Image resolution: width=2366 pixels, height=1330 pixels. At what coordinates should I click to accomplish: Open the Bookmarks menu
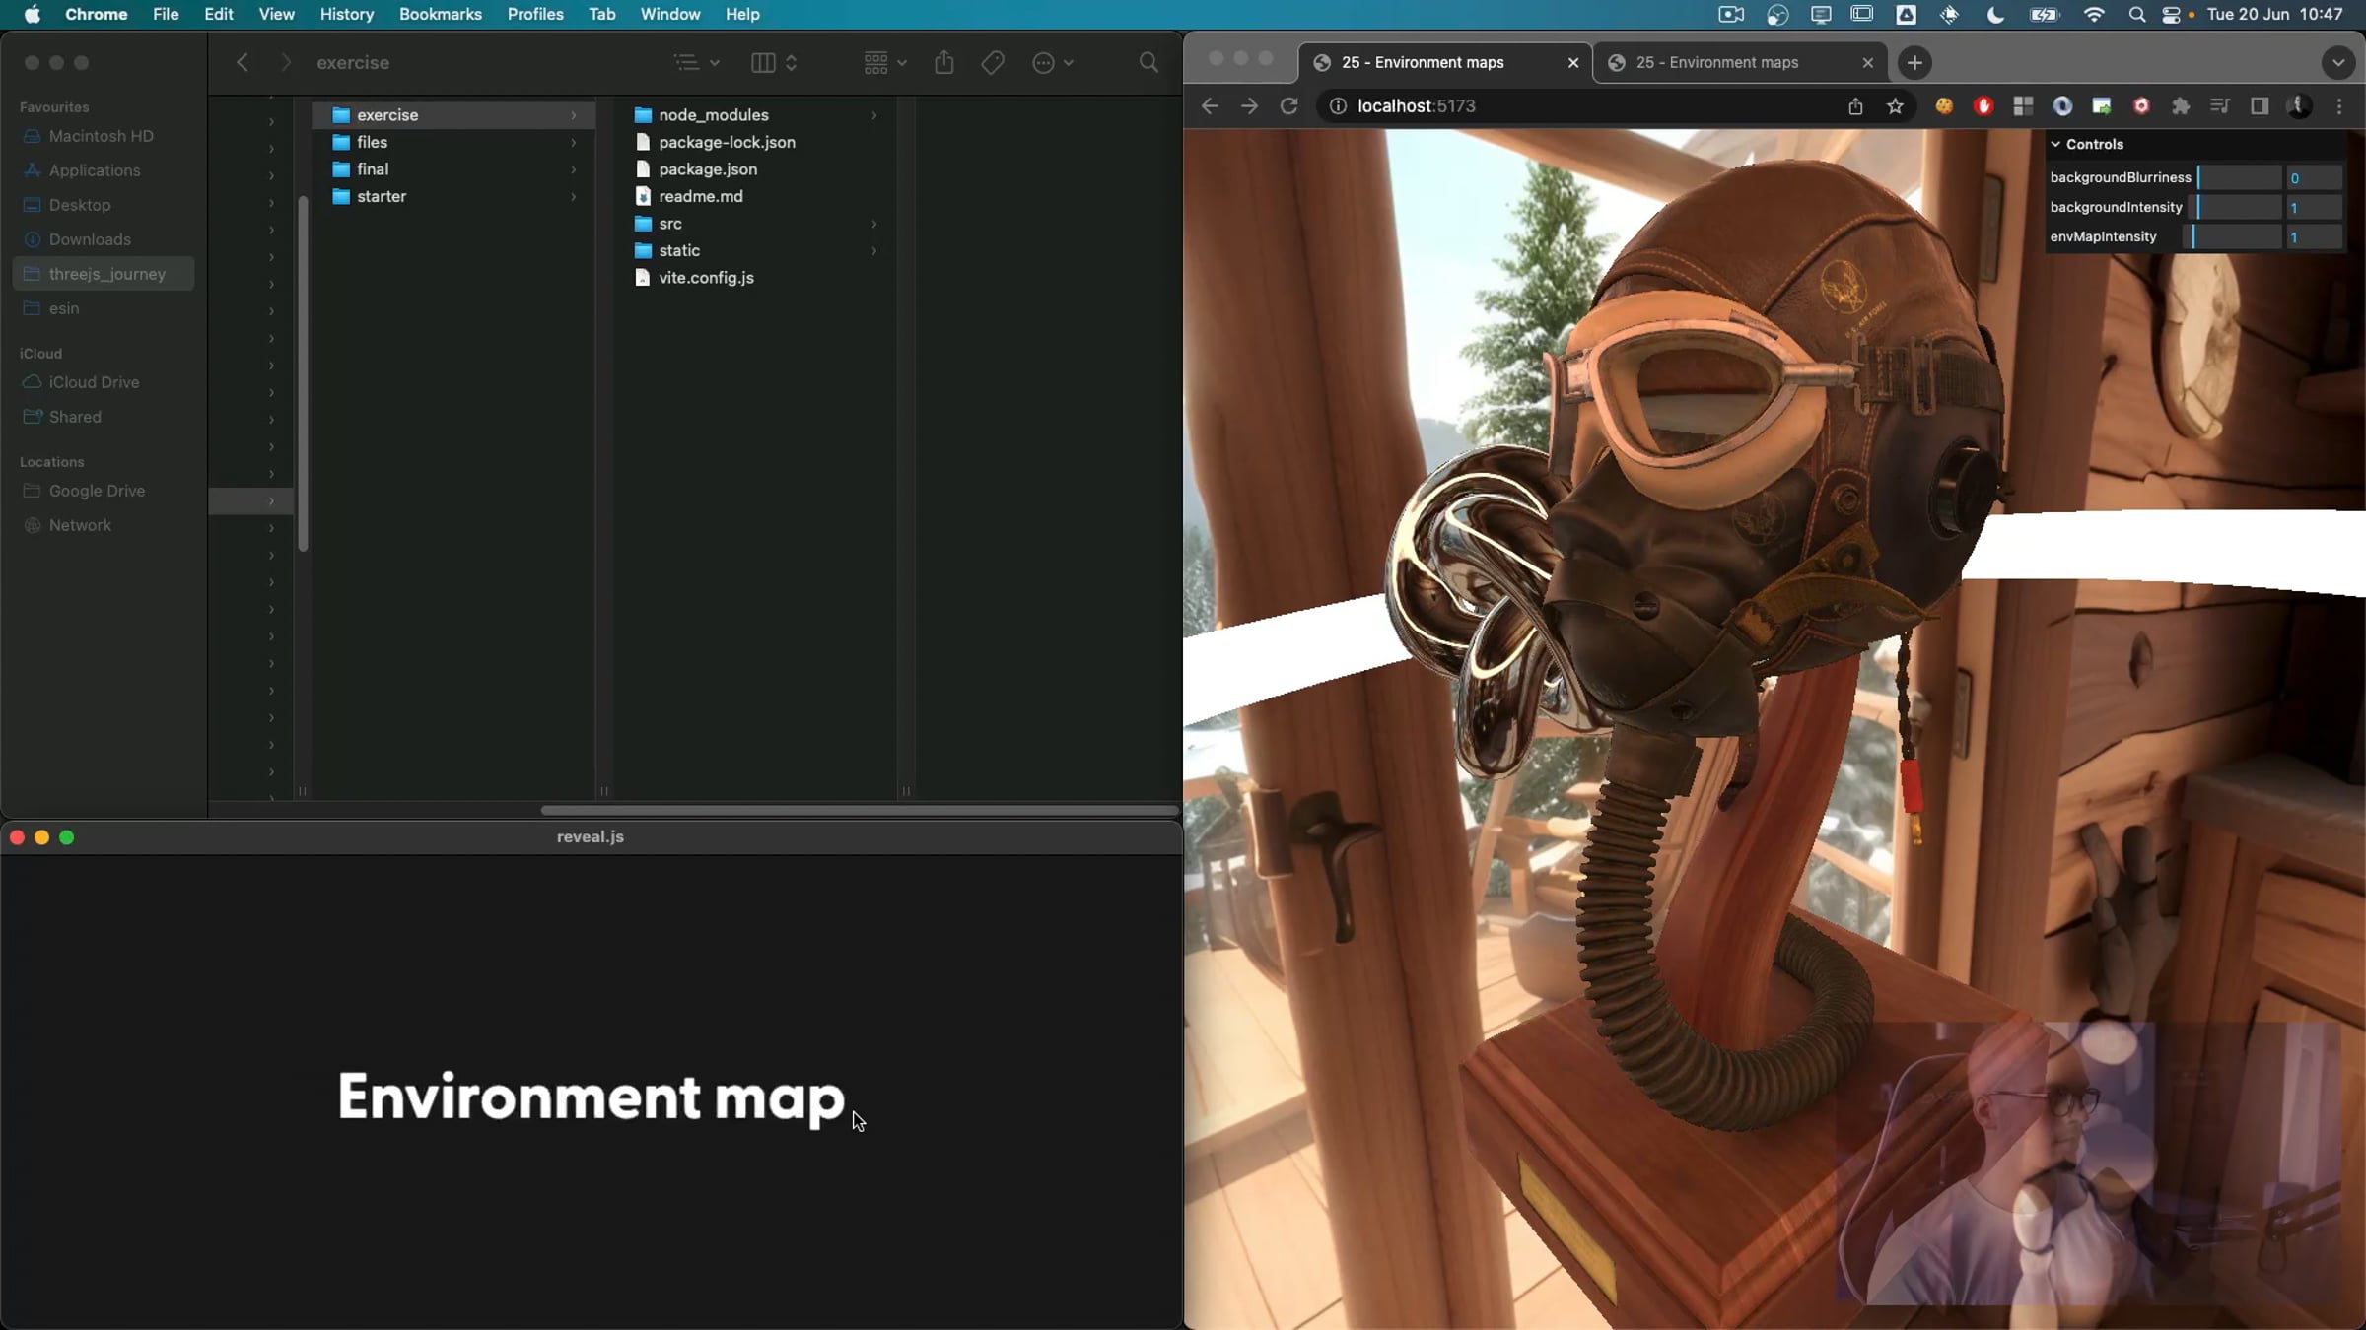click(x=440, y=14)
